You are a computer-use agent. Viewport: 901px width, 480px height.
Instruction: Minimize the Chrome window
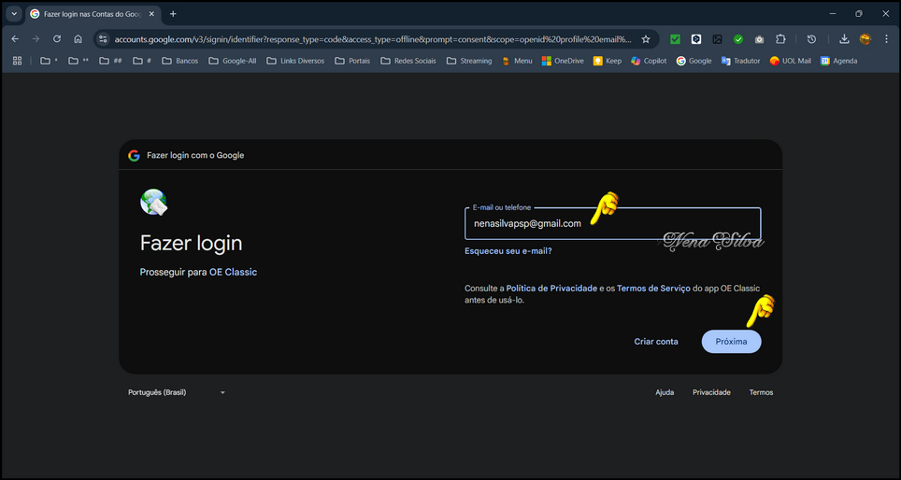pyautogui.click(x=833, y=14)
